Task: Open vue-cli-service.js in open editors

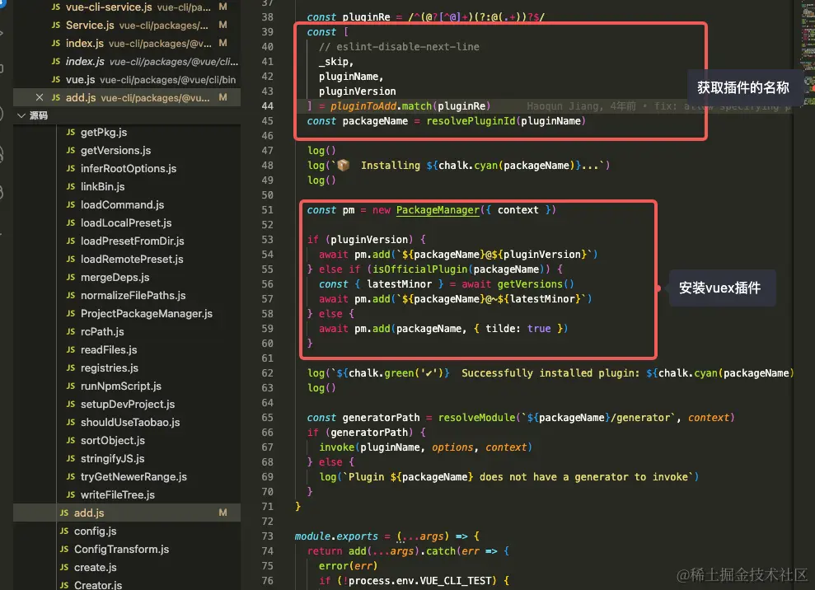Action: click(x=127, y=7)
